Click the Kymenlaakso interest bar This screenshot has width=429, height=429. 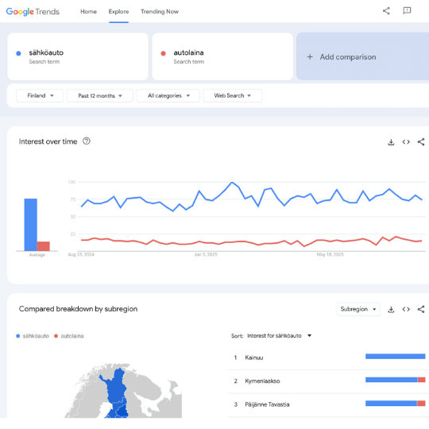click(x=396, y=380)
